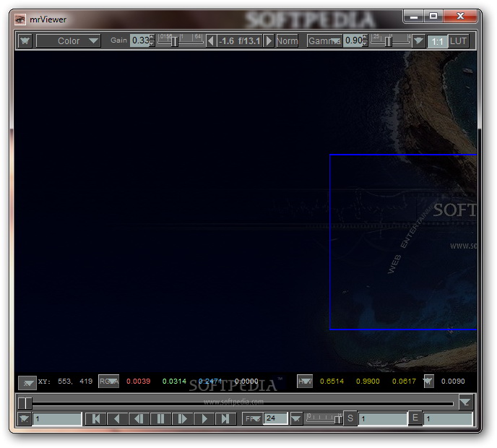Open the Gamma dropdown button
This screenshot has width=497, height=448.
[324, 41]
